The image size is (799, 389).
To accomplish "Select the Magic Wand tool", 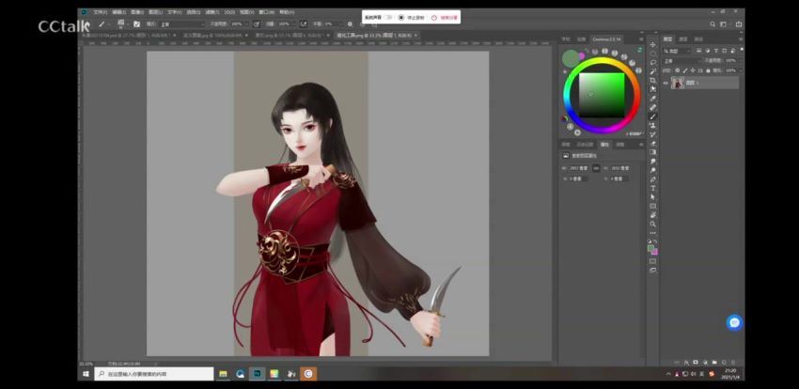I will pyautogui.click(x=652, y=71).
